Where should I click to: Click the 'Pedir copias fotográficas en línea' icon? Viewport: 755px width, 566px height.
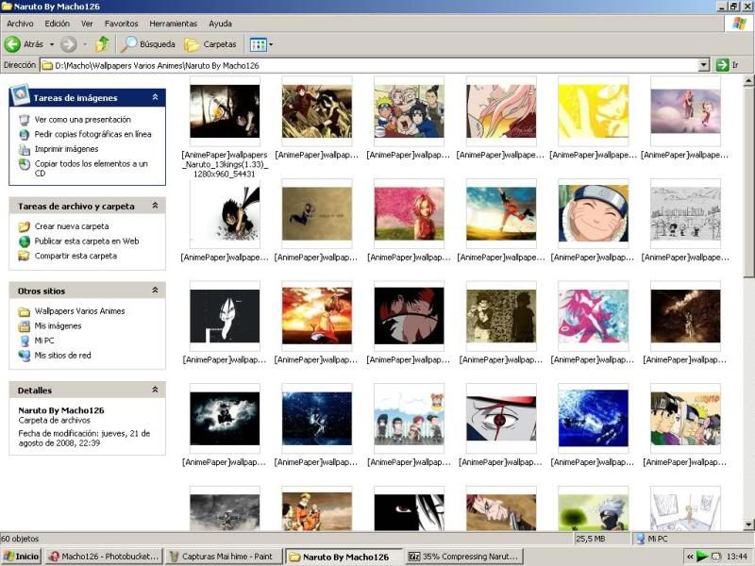(25, 134)
